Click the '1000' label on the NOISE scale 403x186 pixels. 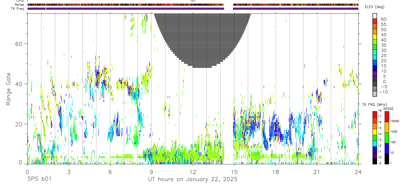[x=394, y=132]
